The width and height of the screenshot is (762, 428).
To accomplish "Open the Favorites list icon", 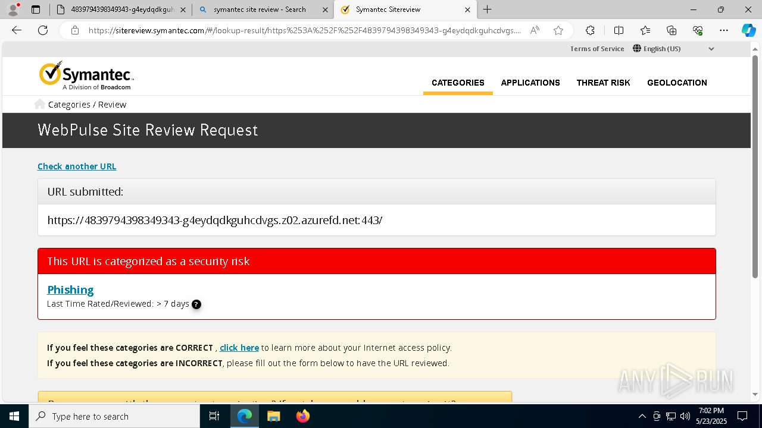I will 645,30.
